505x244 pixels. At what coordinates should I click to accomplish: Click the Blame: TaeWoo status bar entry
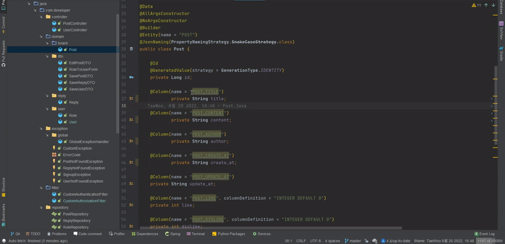[x=444, y=241]
